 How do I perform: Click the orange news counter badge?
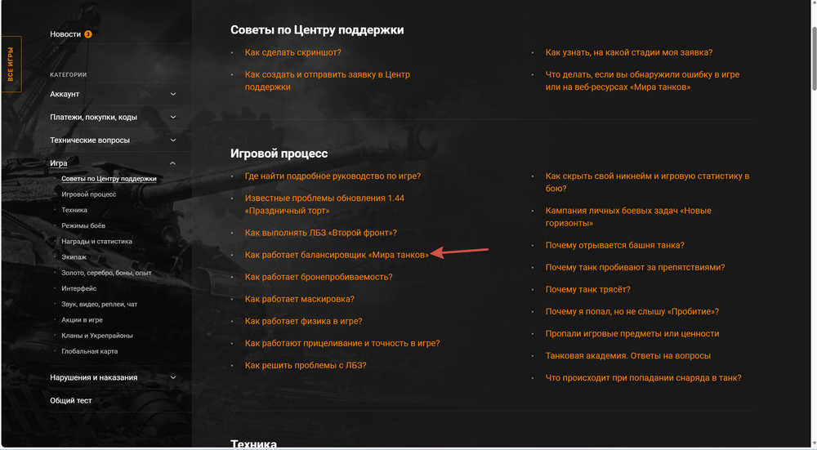click(x=88, y=34)
